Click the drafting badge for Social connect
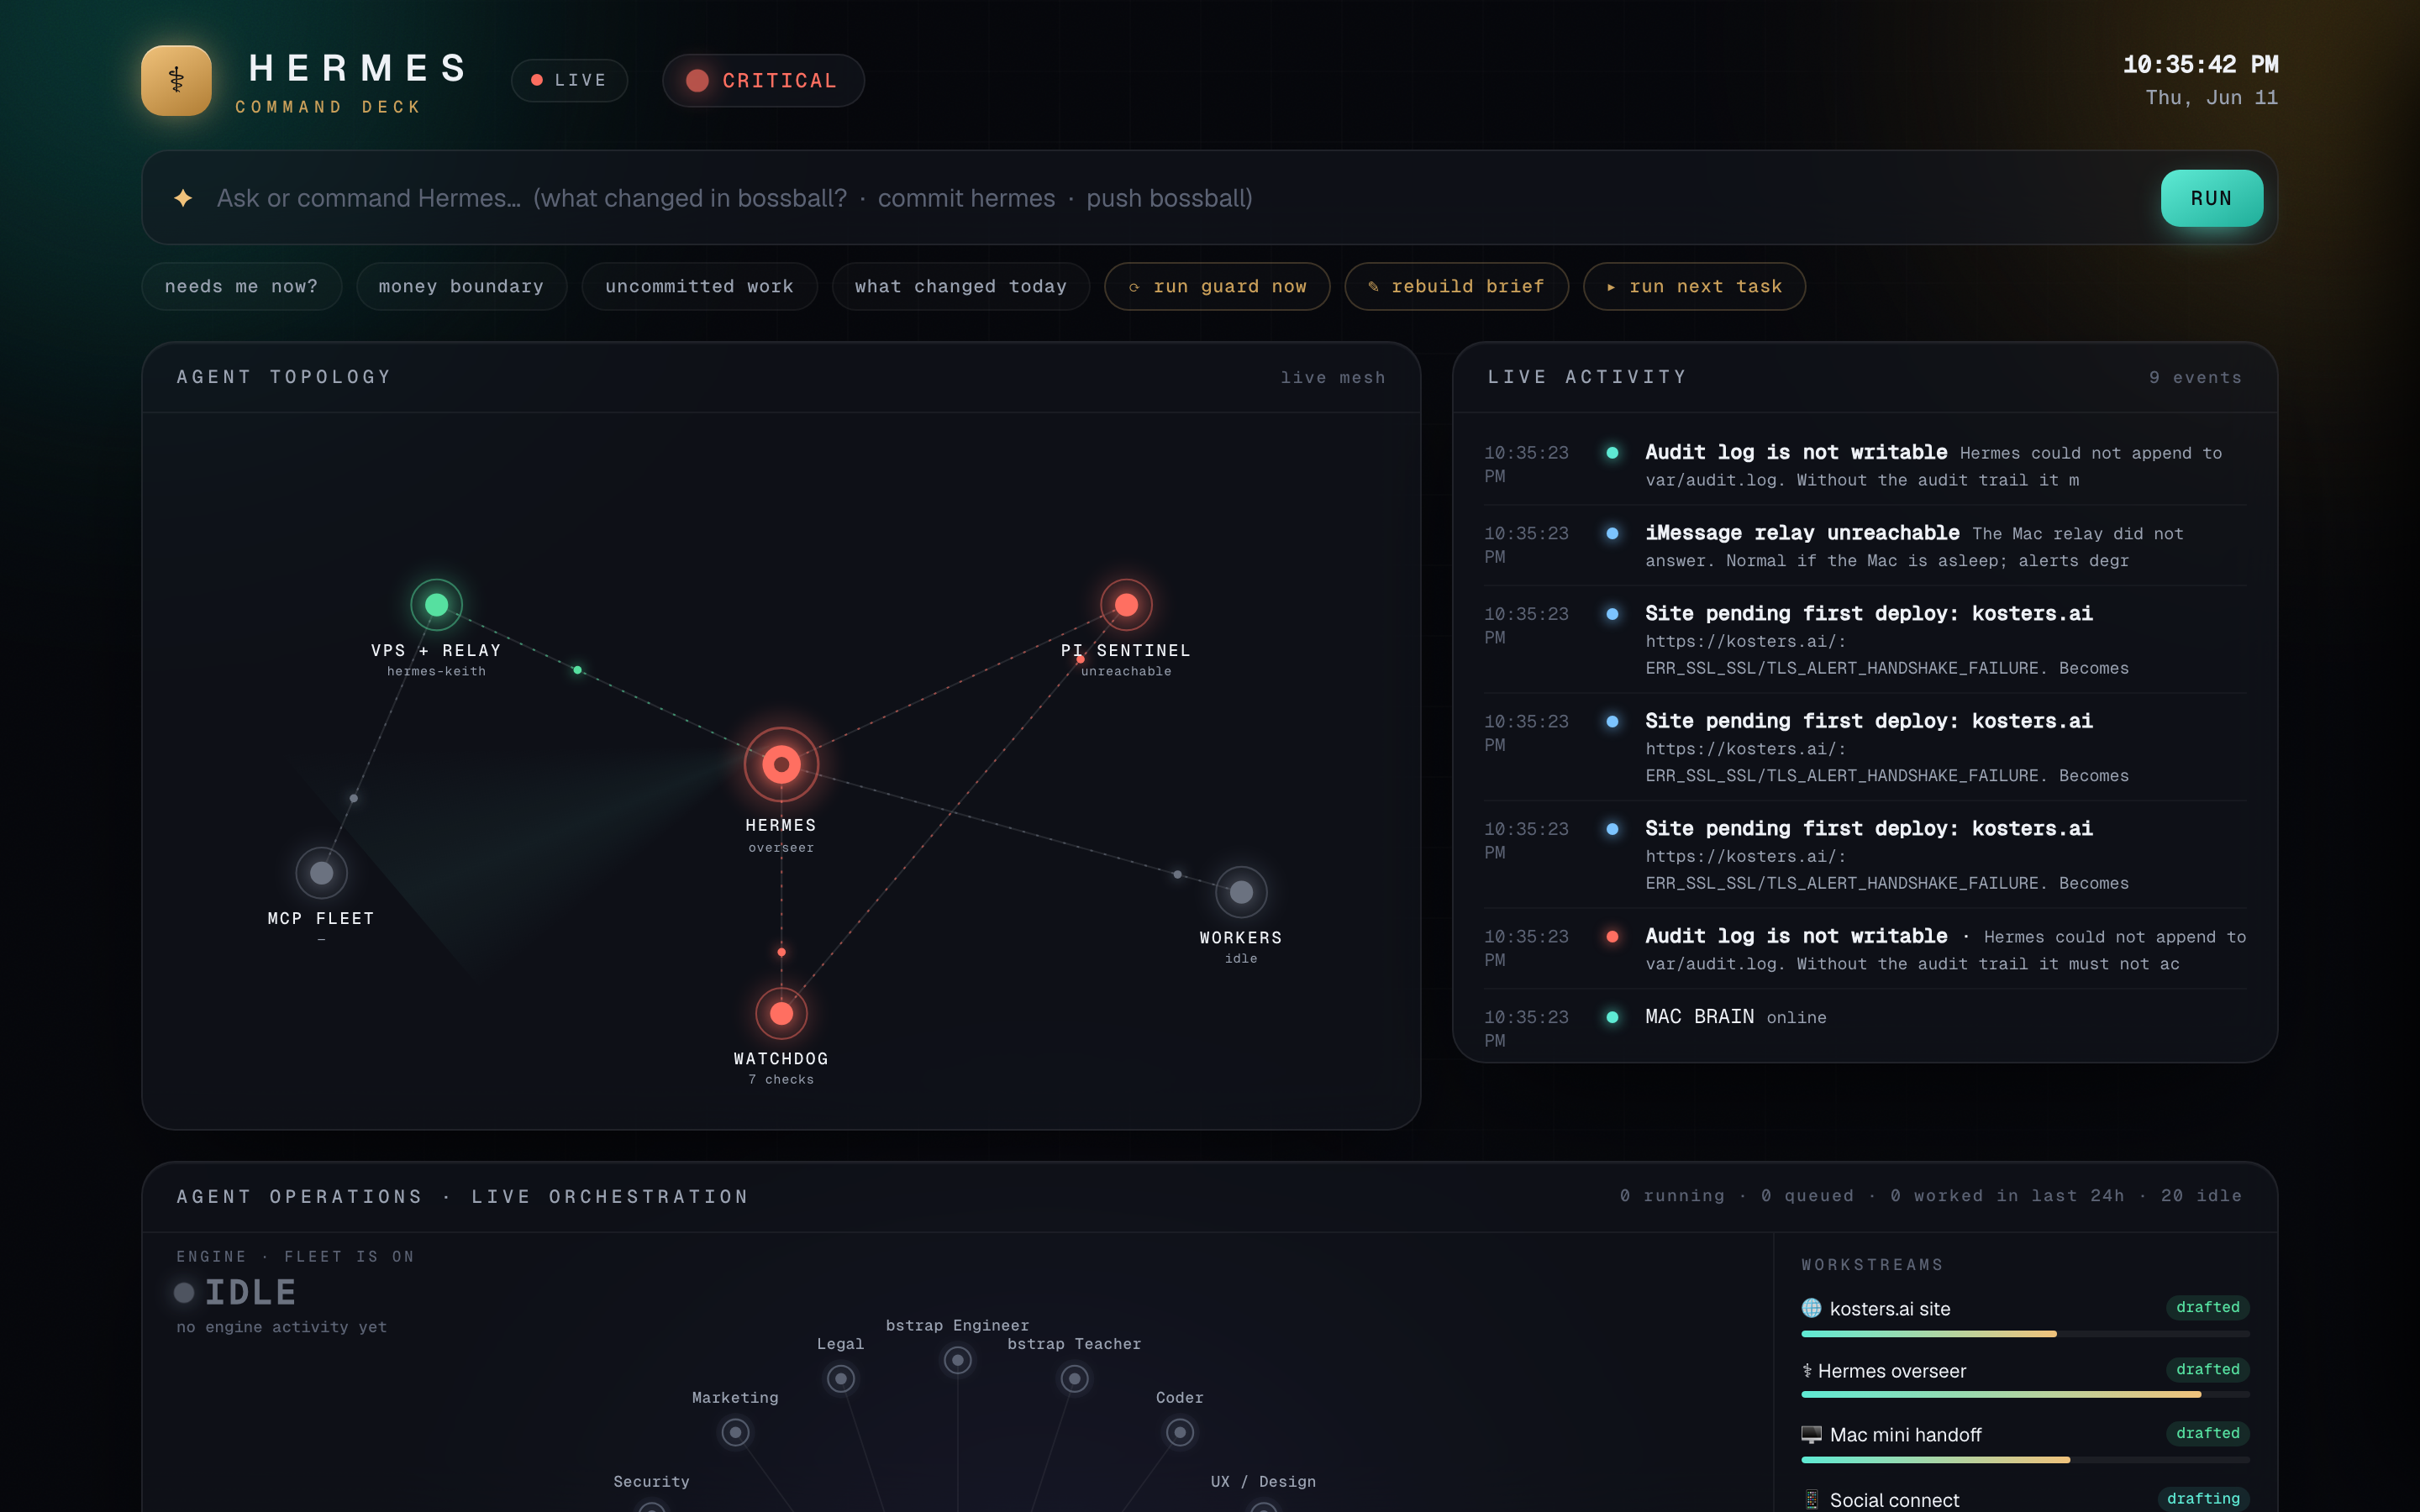 (2203, 1498)
